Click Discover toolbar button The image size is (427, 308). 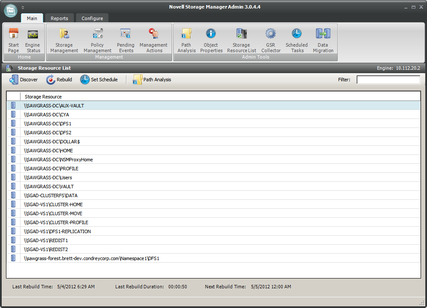click(x=23, y=80)
